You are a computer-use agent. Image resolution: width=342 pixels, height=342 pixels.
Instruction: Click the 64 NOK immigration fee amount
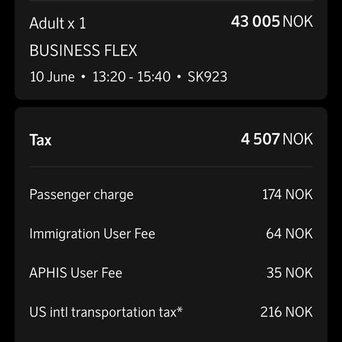(289, 234)
